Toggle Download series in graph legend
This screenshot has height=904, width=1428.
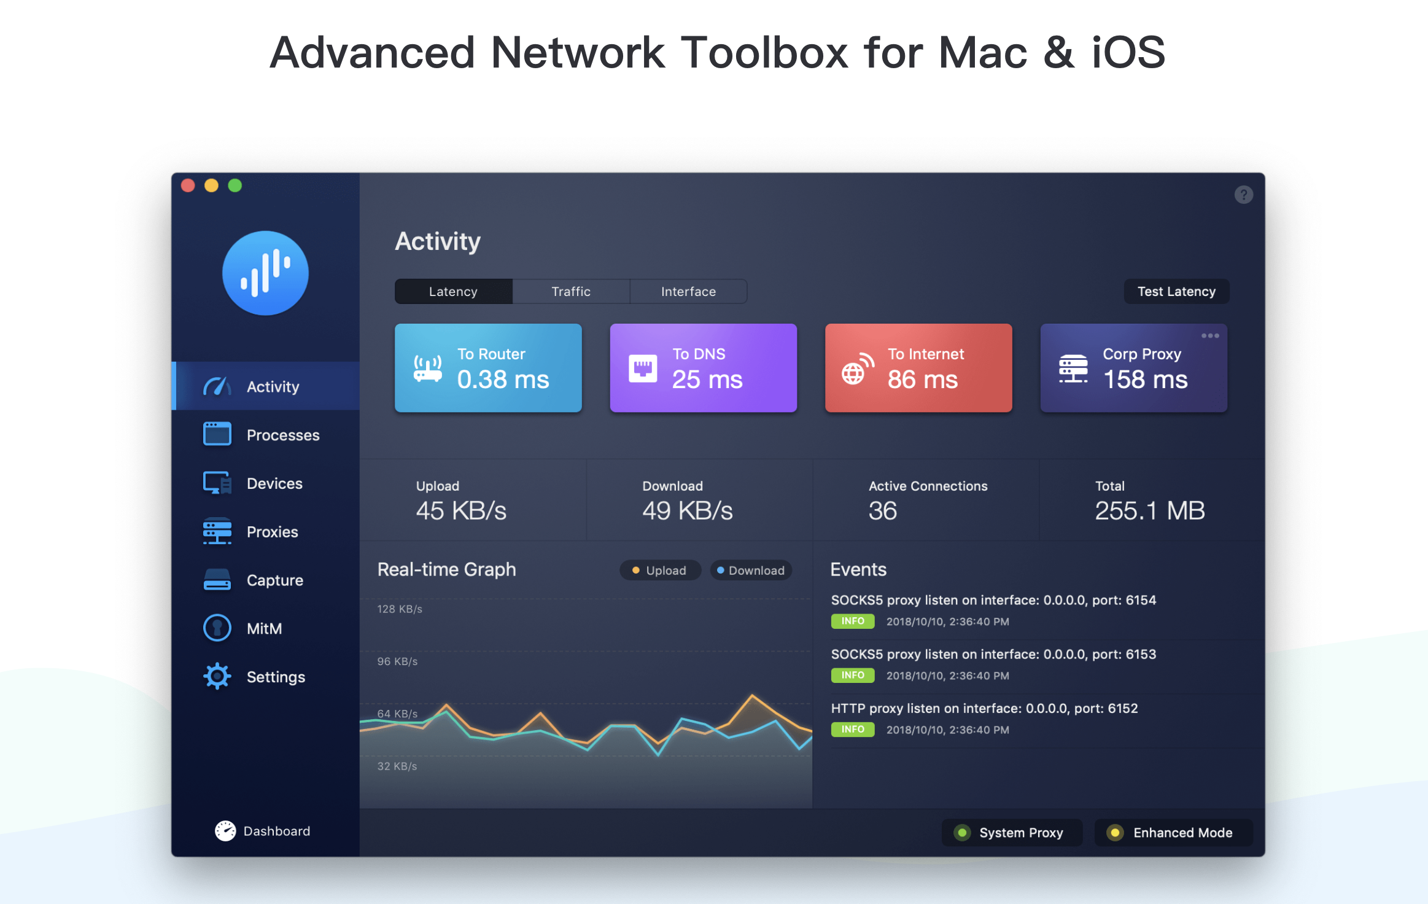[751, 571]
